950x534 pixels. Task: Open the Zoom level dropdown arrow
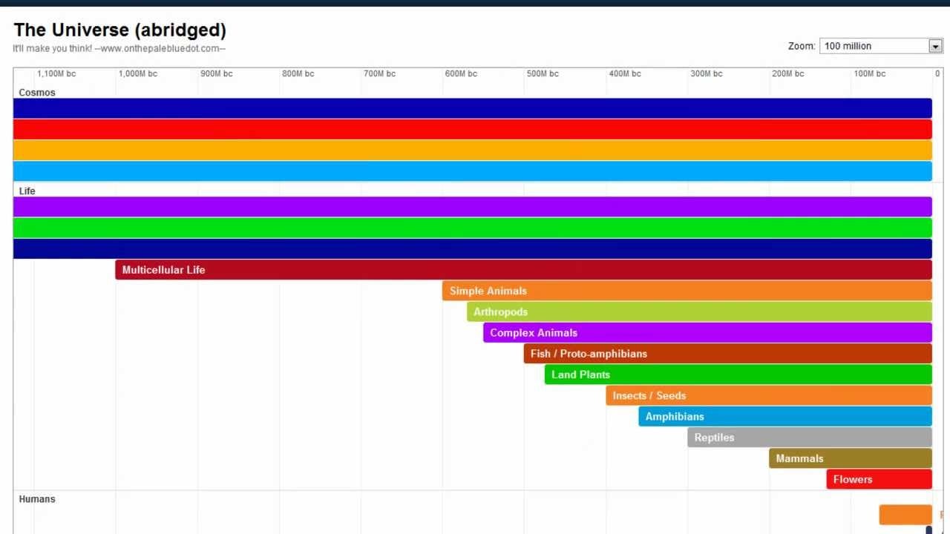tap(935, 46)
